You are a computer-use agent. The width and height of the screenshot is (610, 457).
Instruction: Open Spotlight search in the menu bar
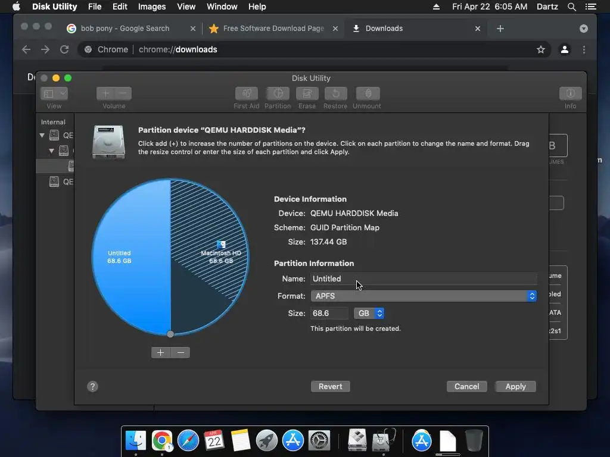click(x=571, y=7)
